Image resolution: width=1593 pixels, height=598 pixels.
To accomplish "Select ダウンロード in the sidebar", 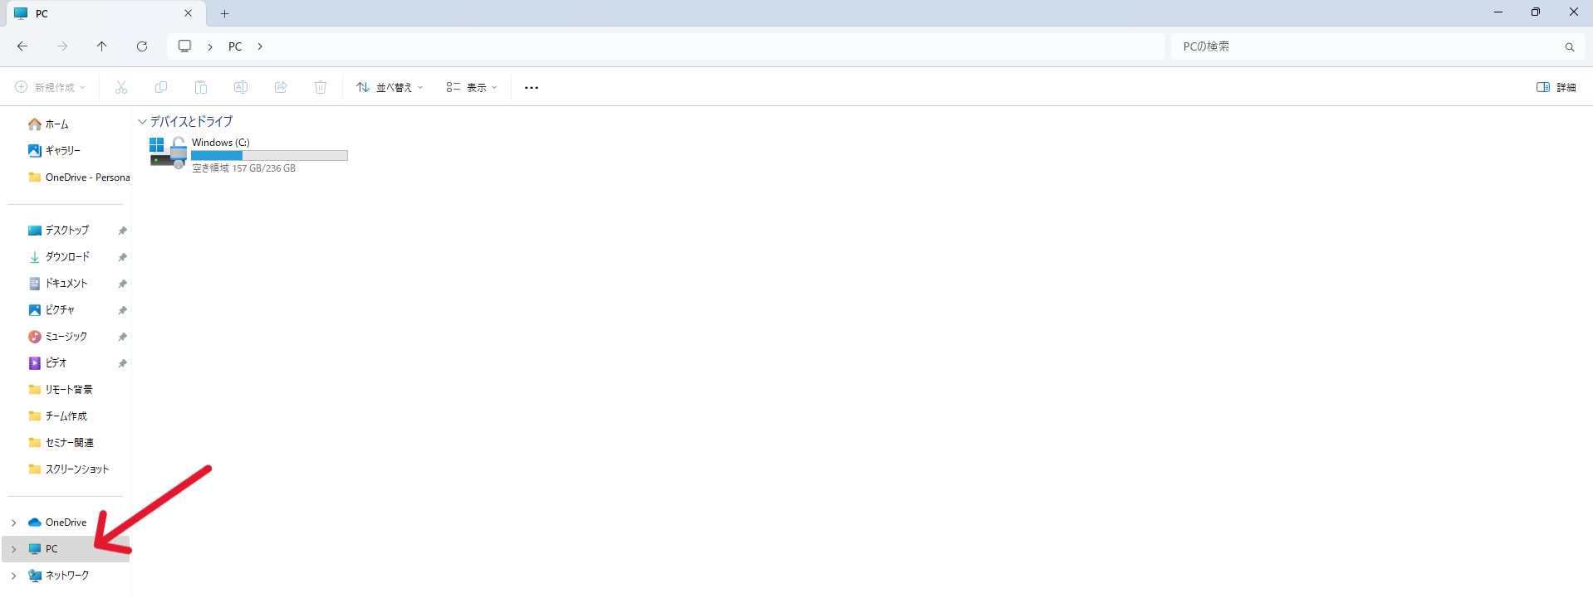I will (x=69, y=257).
